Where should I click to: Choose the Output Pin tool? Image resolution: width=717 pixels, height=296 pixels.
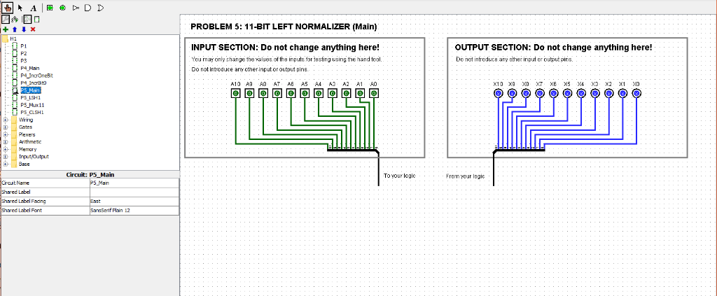pos(62,8)
